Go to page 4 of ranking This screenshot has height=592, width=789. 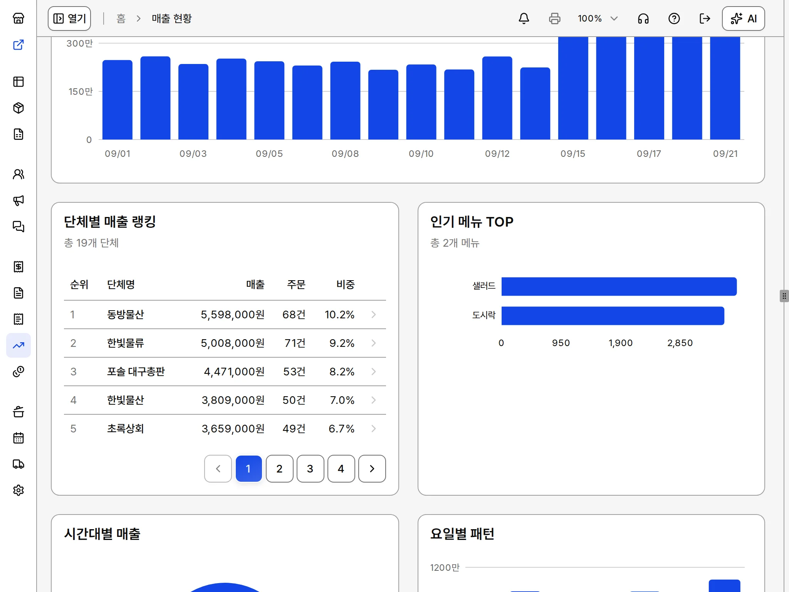341,469
